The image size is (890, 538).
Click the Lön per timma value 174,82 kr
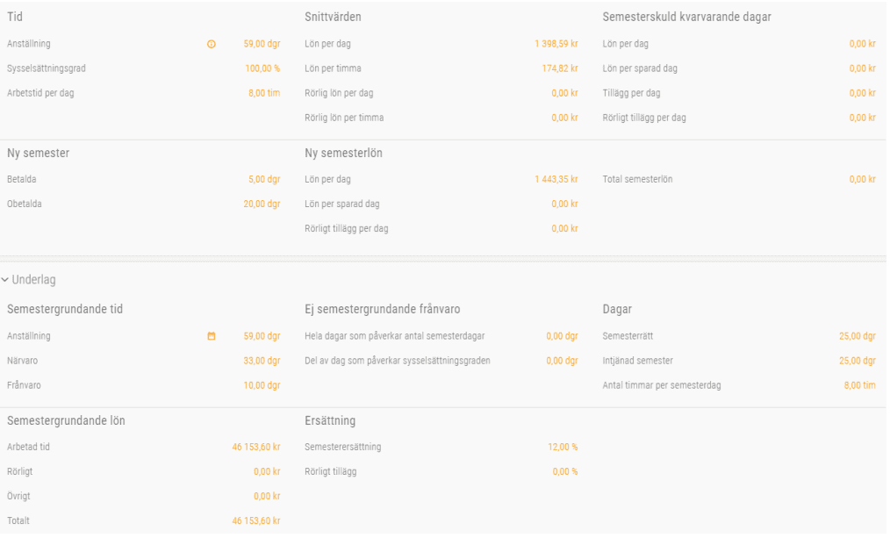[x=560, y=68]
